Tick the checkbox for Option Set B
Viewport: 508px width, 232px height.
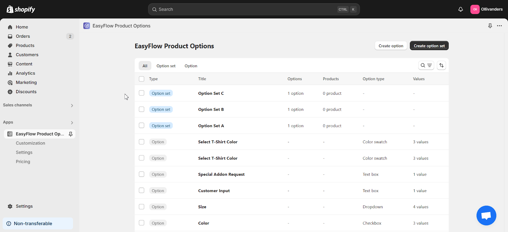(142, 109)
